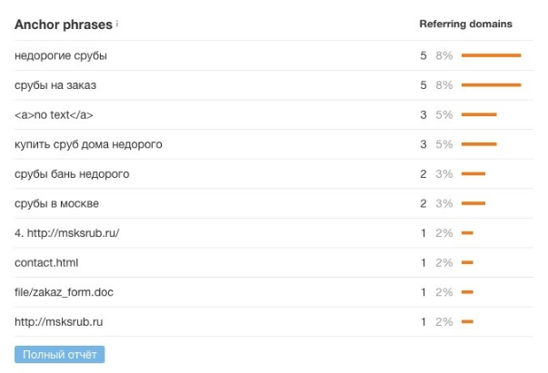Click the file/zakaz_form.doc anchor entry
Viewport: 548px width, 373px height.
[64, 292]
